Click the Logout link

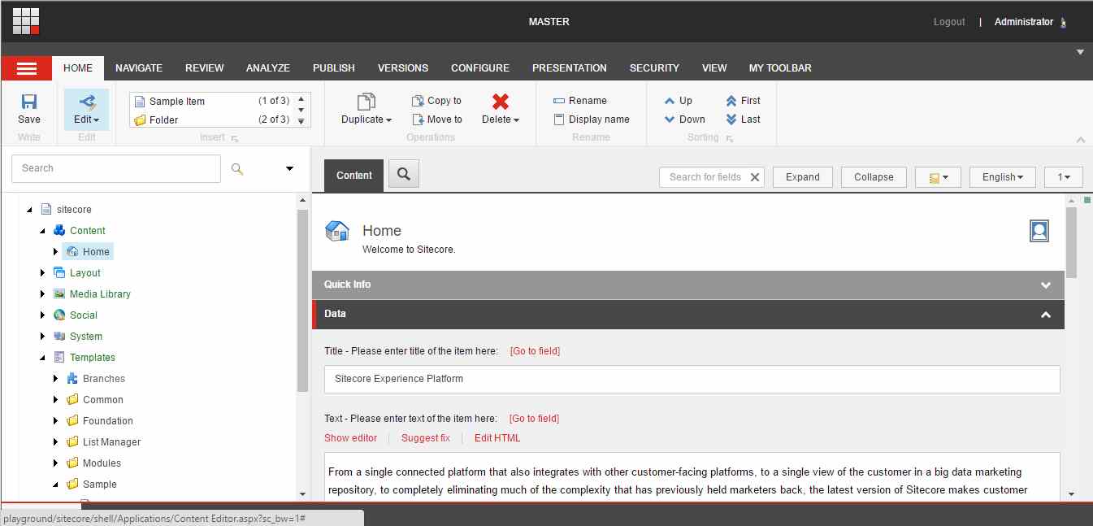click(949, 22)
